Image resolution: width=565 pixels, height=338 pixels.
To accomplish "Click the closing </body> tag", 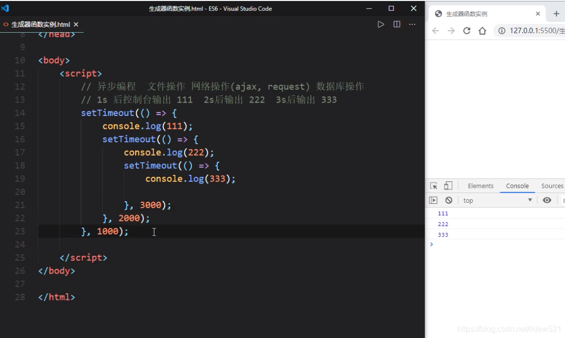I will tap(57, 271).
